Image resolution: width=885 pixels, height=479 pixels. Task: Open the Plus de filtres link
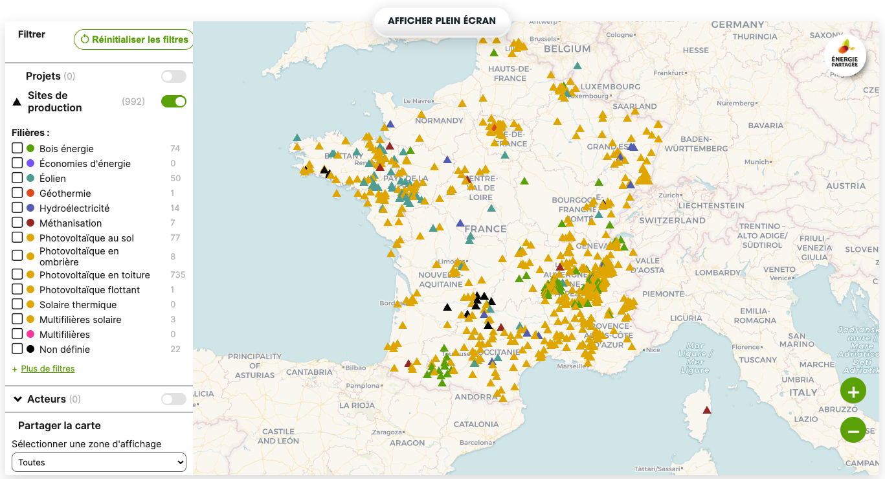tap(47, 369)
